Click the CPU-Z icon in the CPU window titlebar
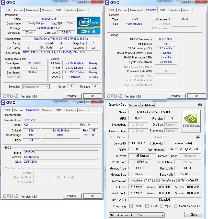The height and width of the screenshot is (219, 208). tap(3, 2)
